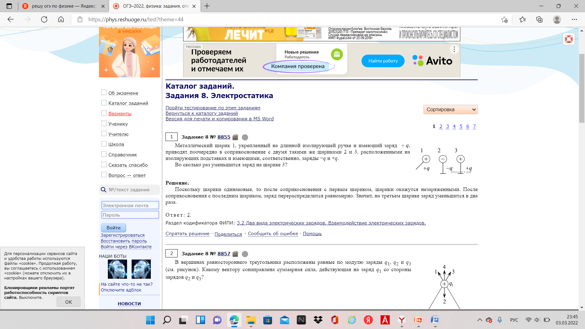Click Сообщить об ошибке link

[x=273, y=234]
